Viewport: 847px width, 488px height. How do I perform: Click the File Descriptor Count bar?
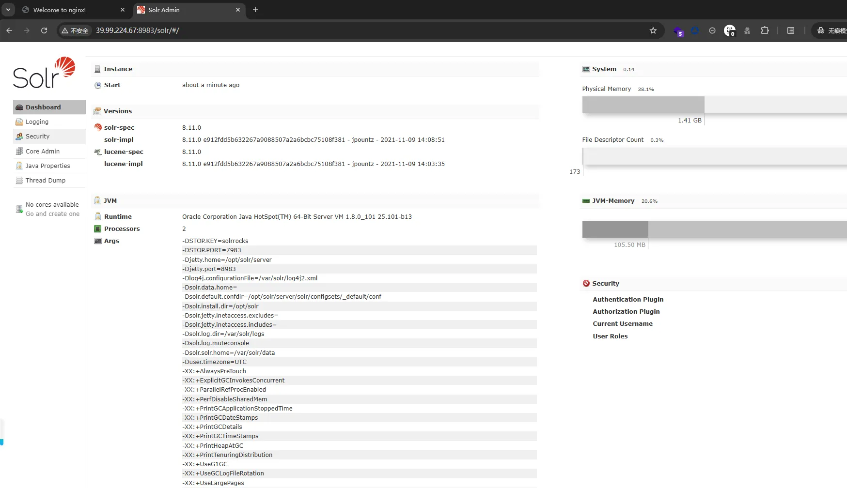[715, 156]
